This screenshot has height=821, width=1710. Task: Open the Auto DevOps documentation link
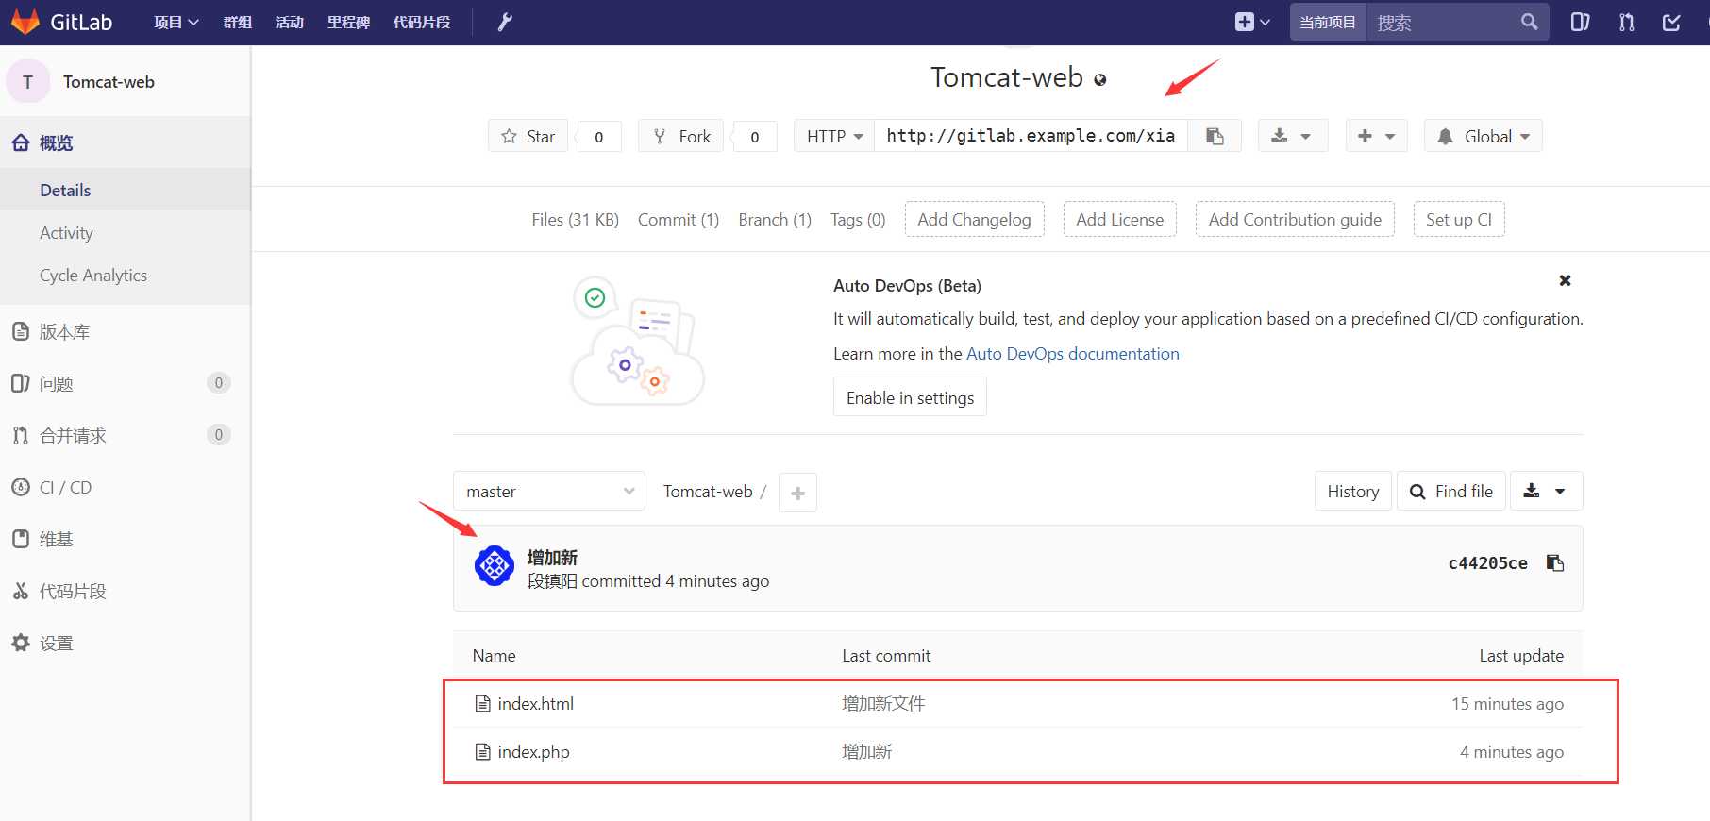click(x=1073, y=354)
